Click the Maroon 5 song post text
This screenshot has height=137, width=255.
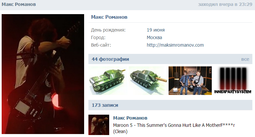174,128
